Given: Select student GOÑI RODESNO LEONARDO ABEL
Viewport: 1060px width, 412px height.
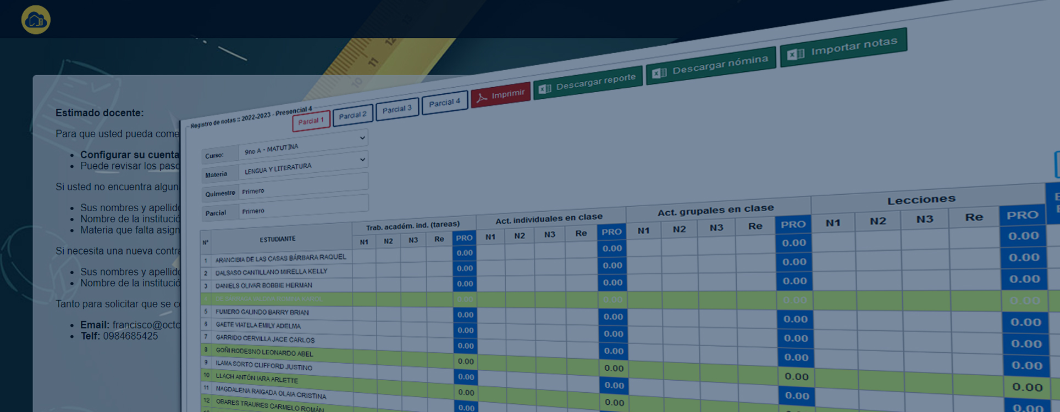Looking at the screenshot, I should click(264, 352).
